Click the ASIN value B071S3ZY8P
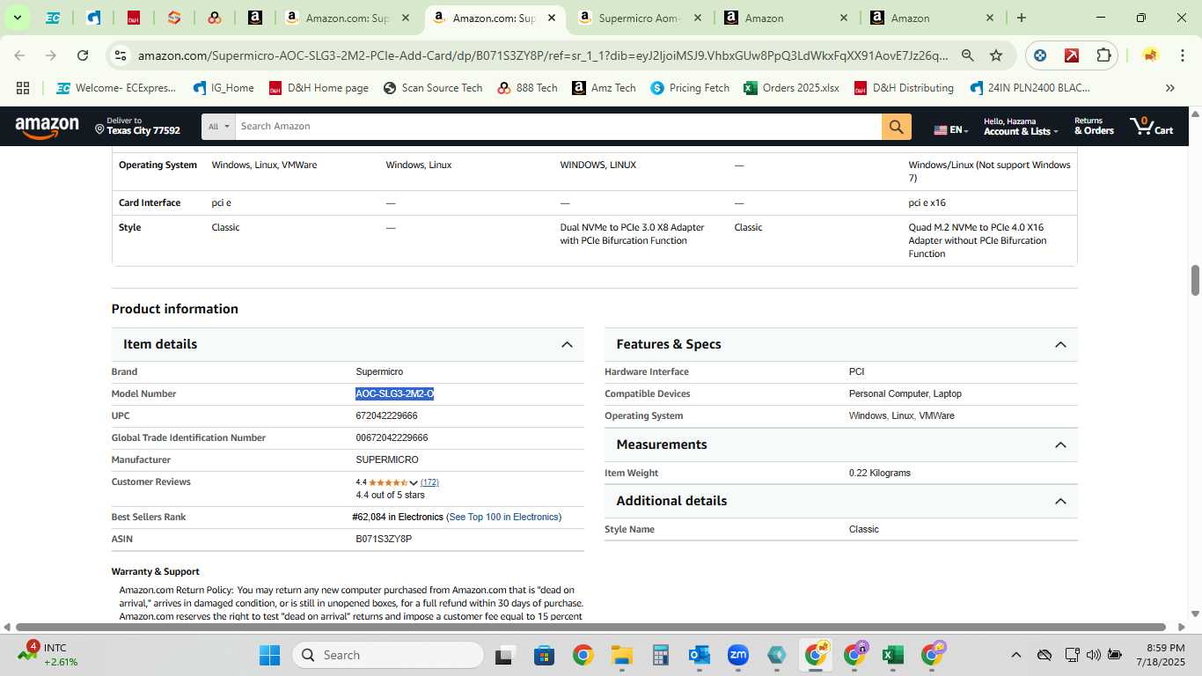 (x=384, y=539)
